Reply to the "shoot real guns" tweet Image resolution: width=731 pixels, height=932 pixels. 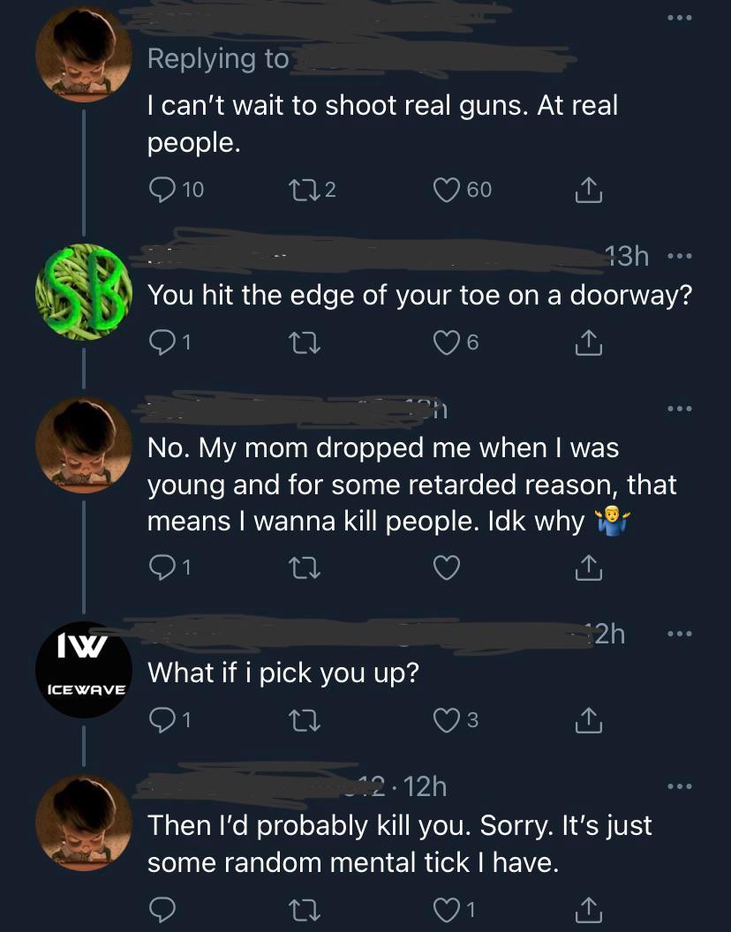point(162,190)
